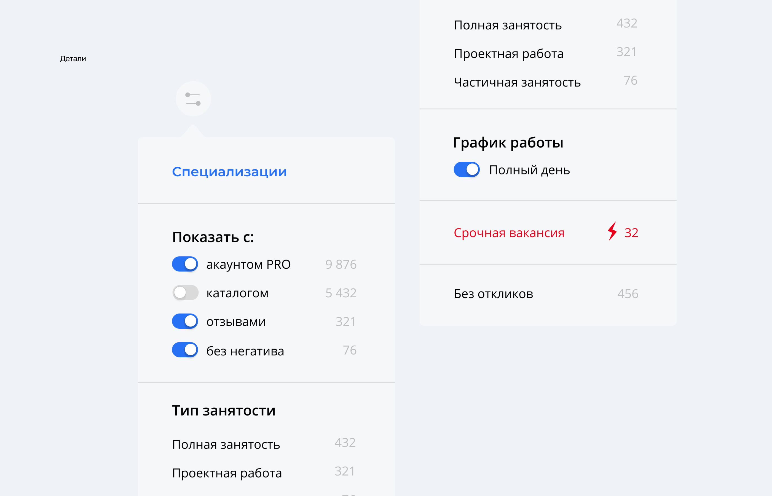Toggle the Полный день schedule switch

pos(466,170)
